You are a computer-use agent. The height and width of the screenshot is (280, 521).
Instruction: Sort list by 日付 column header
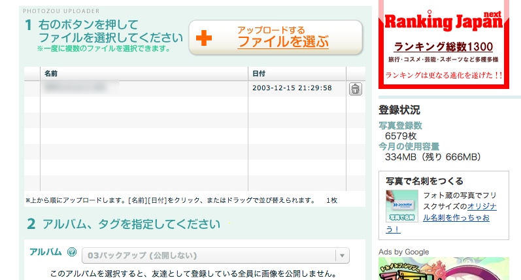297,73
